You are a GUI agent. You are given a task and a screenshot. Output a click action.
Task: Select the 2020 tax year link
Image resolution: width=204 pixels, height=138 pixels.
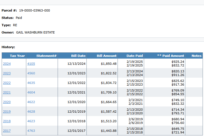coord(7,102)
